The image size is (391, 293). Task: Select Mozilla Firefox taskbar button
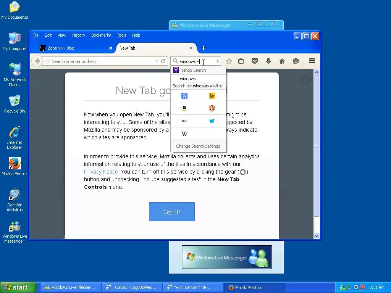coord(254,287)
